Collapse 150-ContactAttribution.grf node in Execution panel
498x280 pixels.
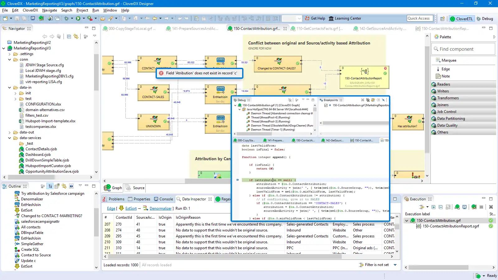[x=407, y=221]
